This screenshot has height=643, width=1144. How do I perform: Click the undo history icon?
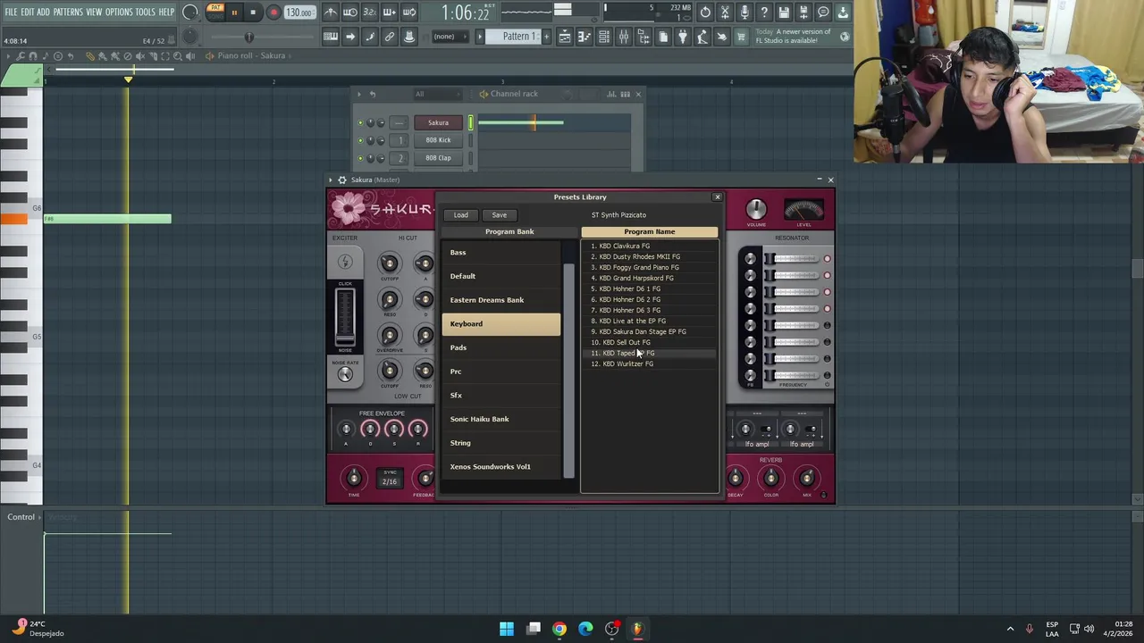(x=705, y=13)
